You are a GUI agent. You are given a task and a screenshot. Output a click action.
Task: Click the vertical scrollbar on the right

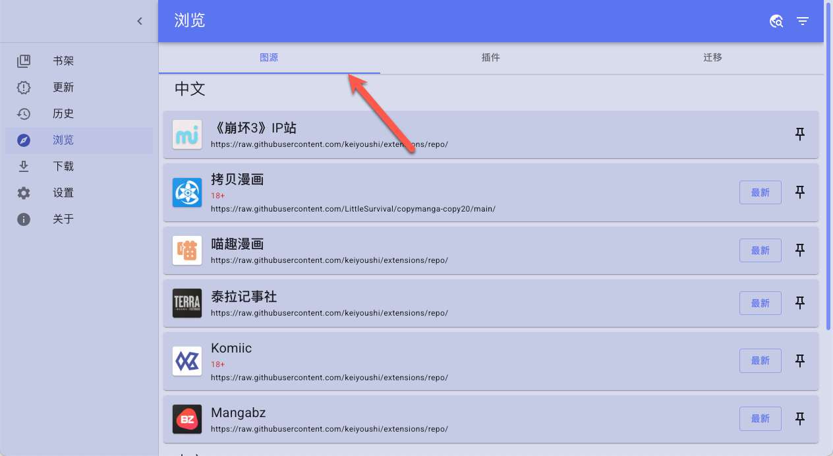click(x=828, y=165)
